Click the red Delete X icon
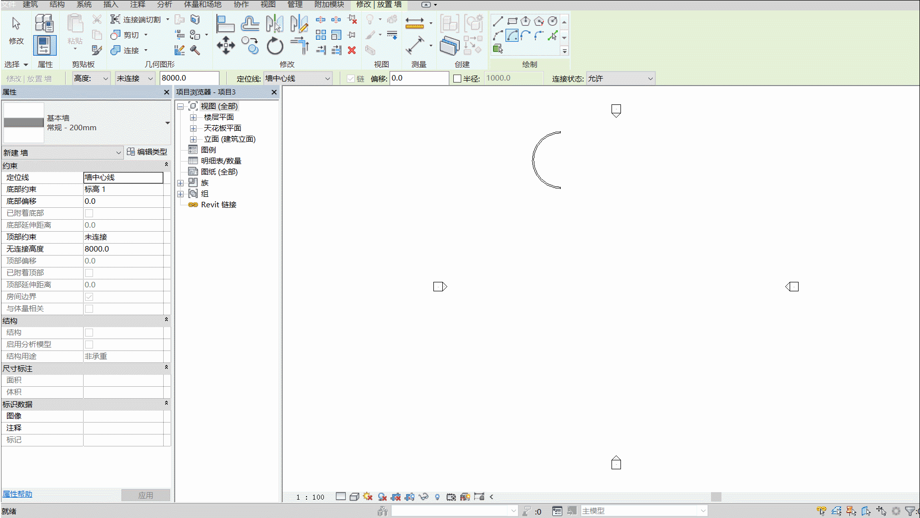Image resolution: width=920 pixels, height=518 pixels. 352,50
